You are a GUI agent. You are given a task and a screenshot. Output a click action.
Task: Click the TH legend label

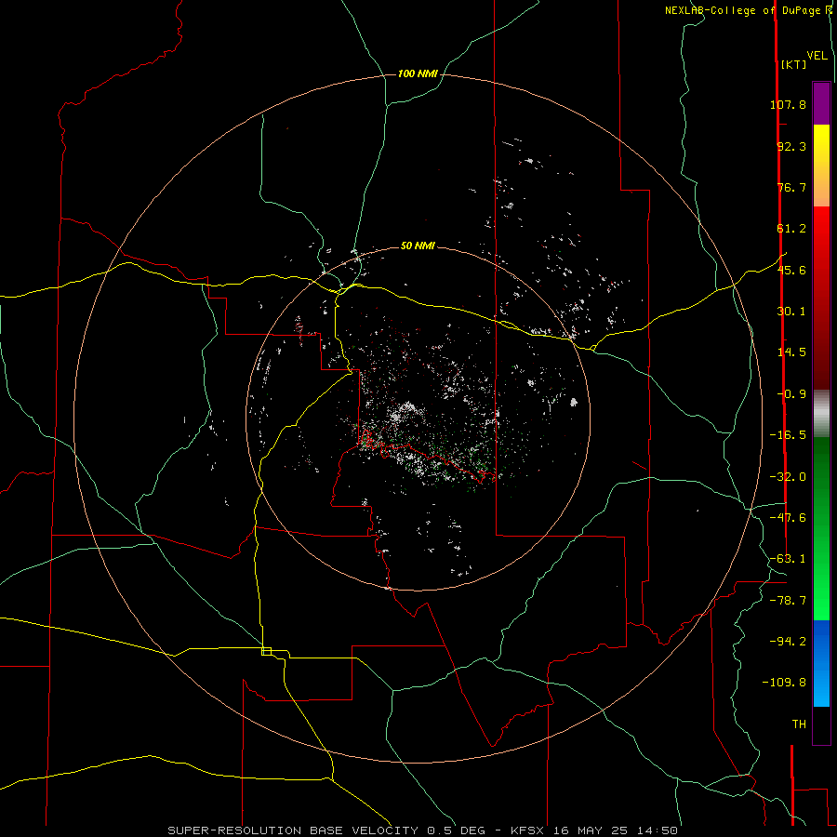(x=799, y=724)
